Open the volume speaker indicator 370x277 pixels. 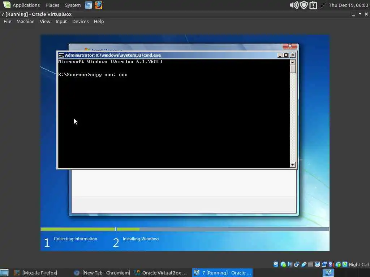coord(294,5)
